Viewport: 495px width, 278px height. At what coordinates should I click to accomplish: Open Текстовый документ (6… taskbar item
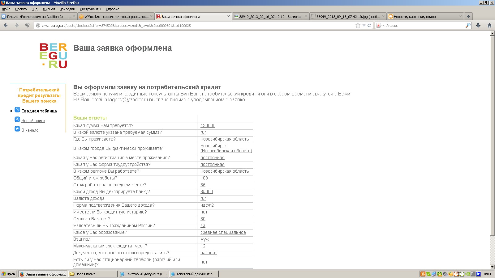pos(144,274)
